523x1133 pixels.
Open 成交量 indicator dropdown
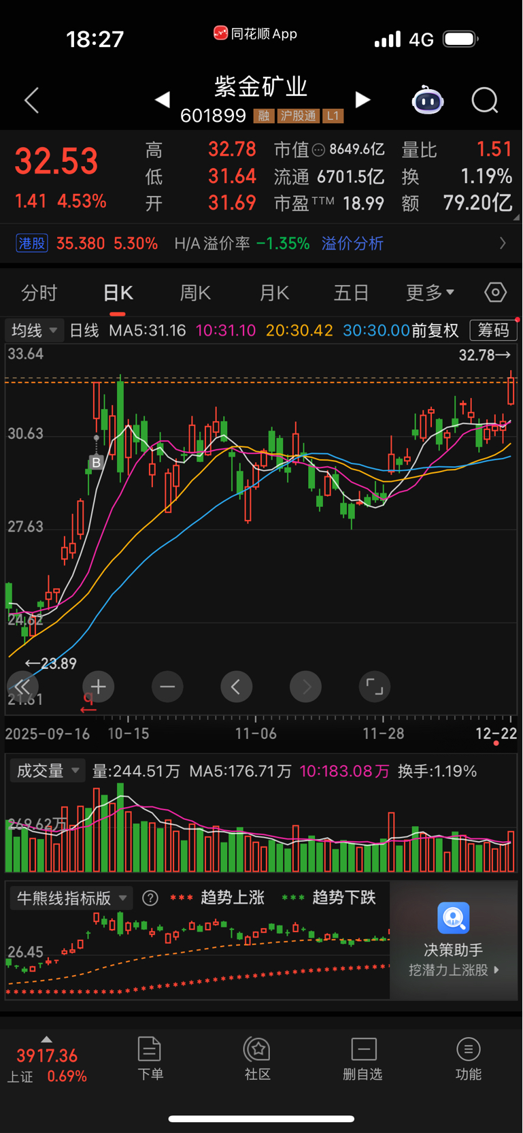click(48, 771)
